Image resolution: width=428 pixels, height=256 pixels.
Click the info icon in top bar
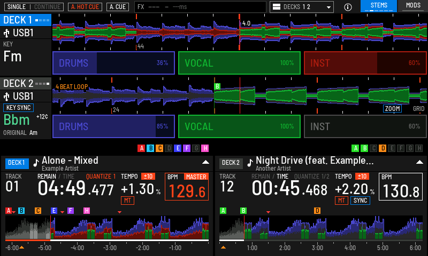click(348, 7)
